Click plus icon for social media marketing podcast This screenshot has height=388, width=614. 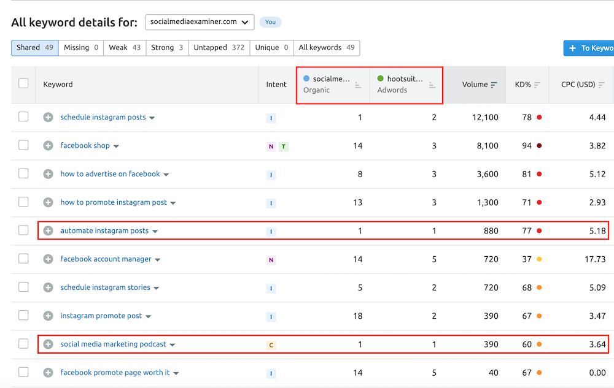[x=48, y=344]
